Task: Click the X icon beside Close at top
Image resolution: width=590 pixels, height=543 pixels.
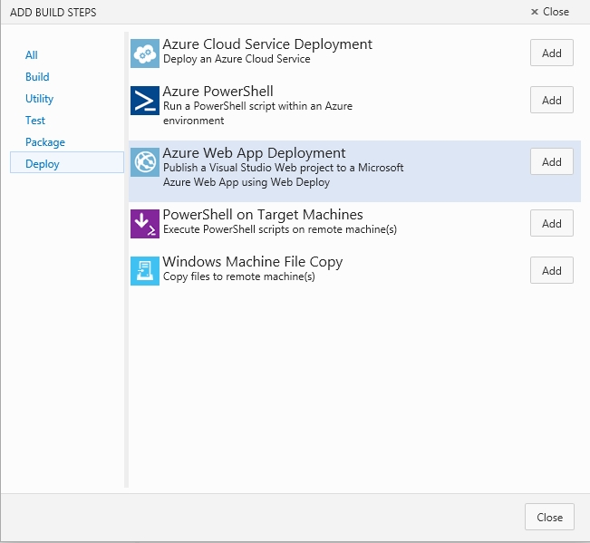Action: pos(534,12)
